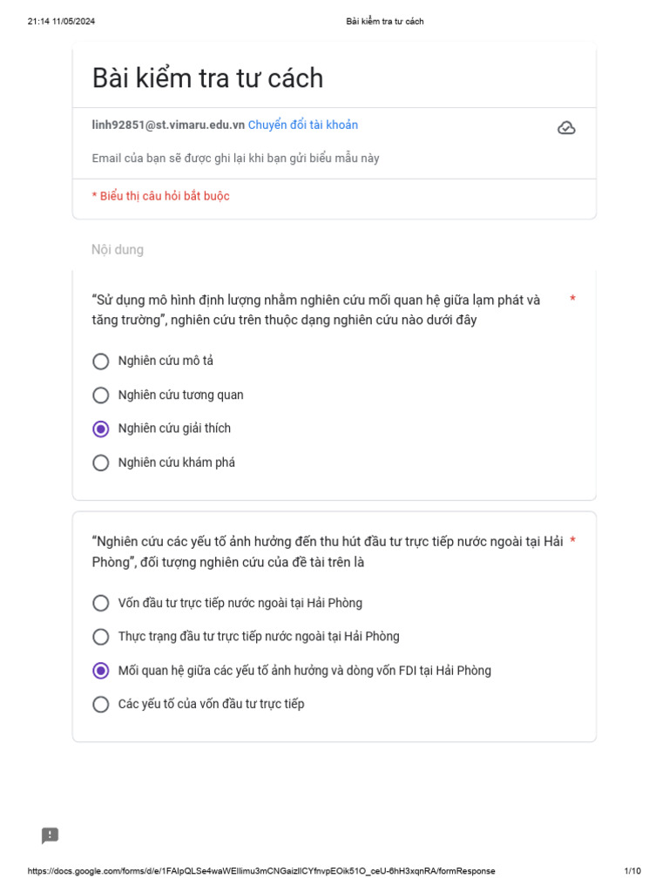Click the 'Nội dung' section heading
Screen dimensions: 669x892
[118, 250]
